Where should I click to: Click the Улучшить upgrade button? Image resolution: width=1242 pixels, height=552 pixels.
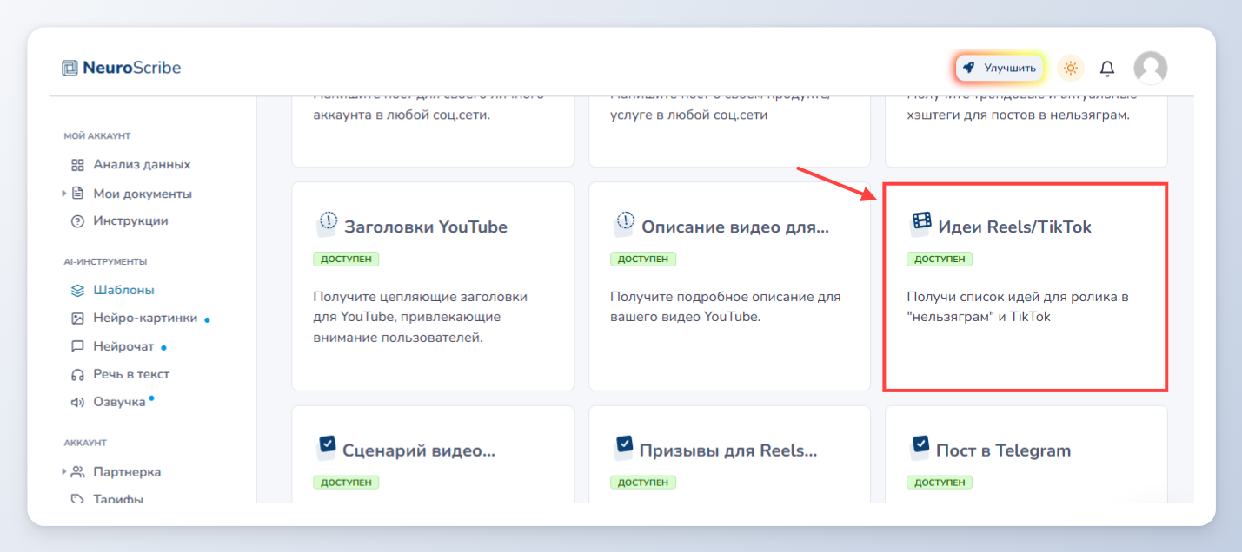click(1000, 68)
